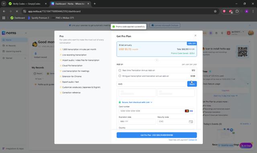Click the green lock icon beside Secure checkout
The height and width of the screenshot is (153, 257).
(x=120, y=102)
